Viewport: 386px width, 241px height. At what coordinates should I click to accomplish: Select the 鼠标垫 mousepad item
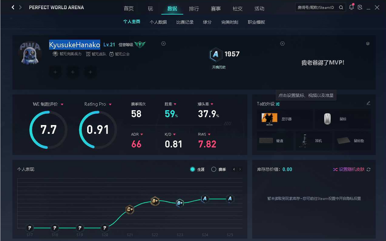click(352, 141)
